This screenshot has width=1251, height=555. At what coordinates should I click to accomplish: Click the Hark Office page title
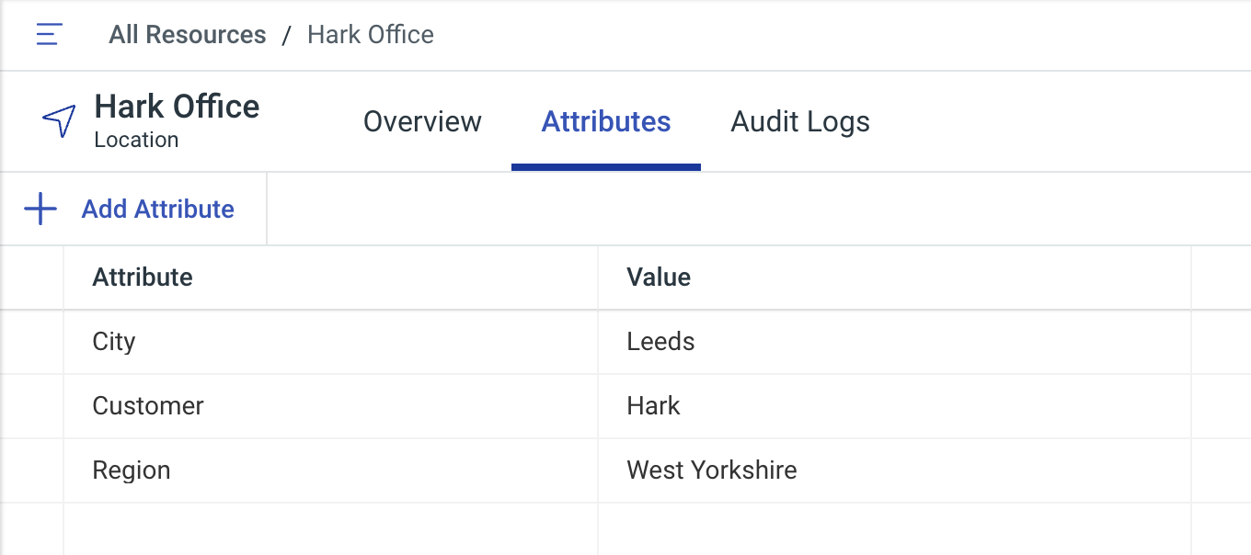point(178,107)
